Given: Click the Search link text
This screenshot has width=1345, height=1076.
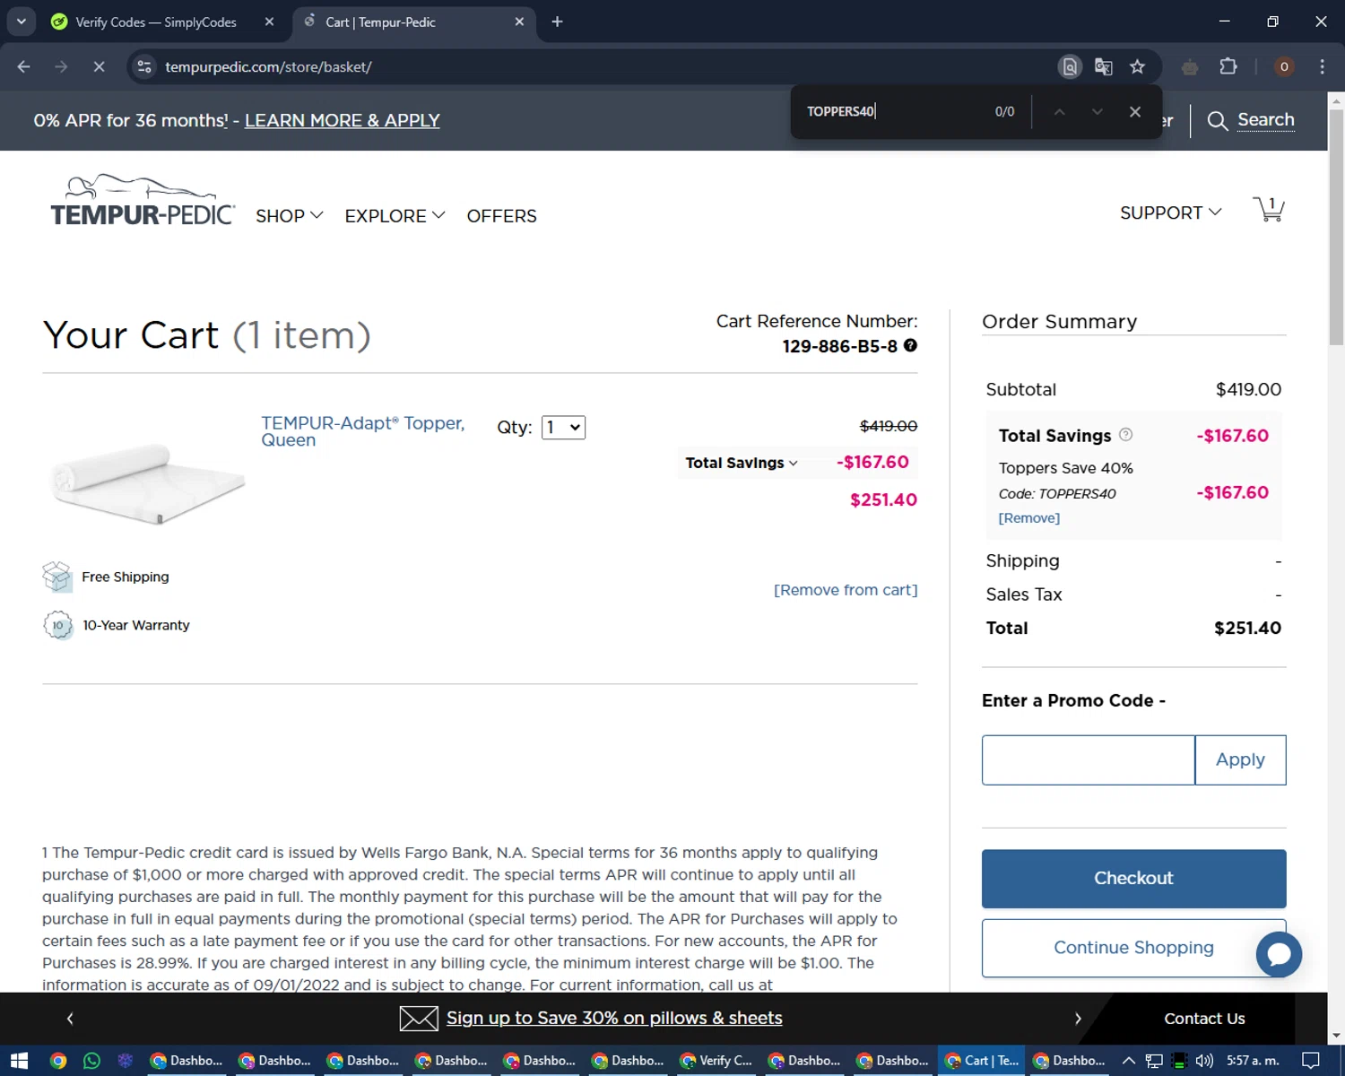Looking at the screenshot, I should tap(1265, 120).
